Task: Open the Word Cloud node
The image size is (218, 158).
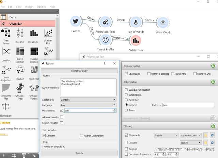Action: click(x=163, y=22)
